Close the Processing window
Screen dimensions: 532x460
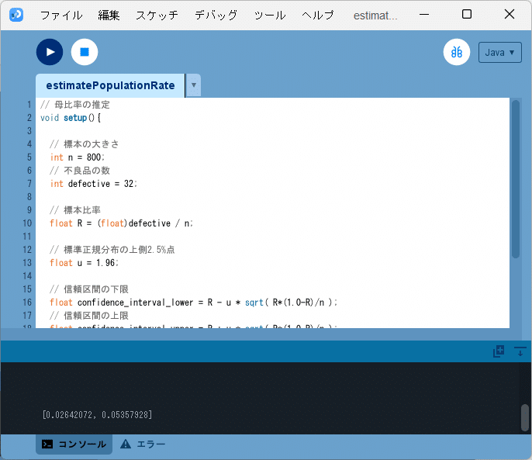(510, 14)
